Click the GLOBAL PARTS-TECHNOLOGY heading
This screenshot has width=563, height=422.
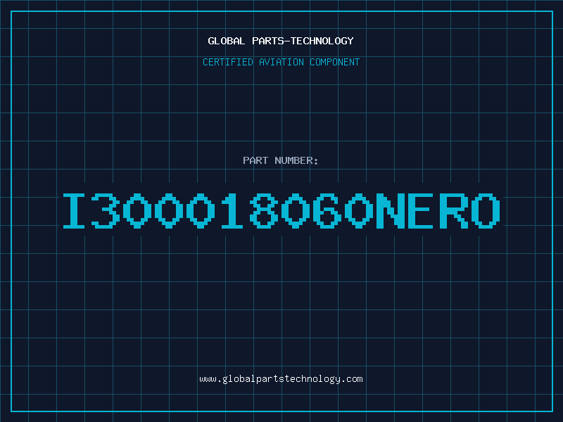[281, 41]
